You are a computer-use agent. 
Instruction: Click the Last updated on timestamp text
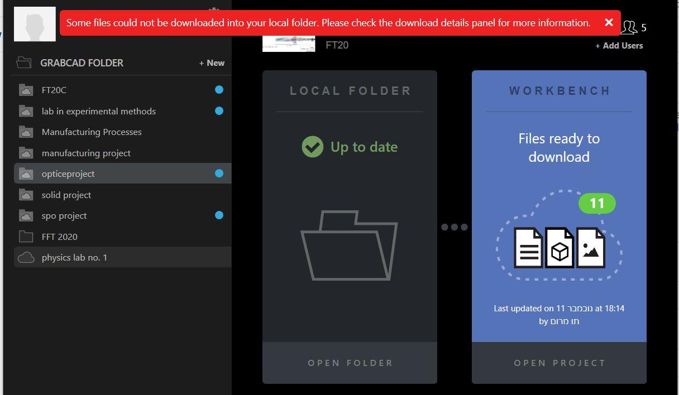coord(559,315)
